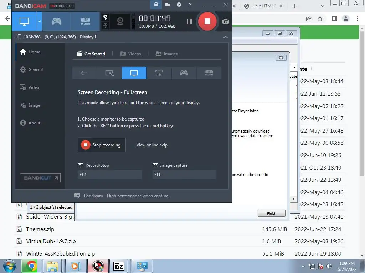365x273 pixels.
Task: Select game recording mode in top bar
Action: point(57,21)
